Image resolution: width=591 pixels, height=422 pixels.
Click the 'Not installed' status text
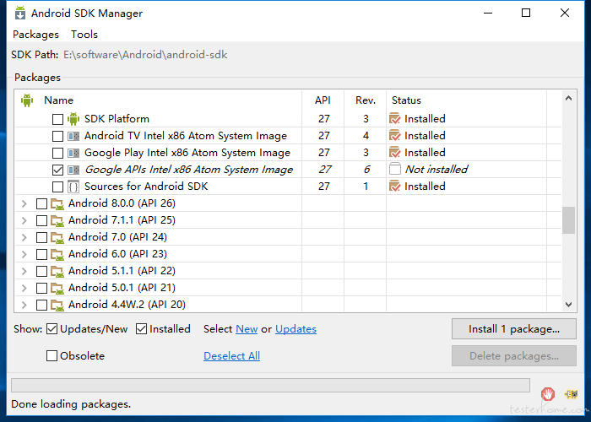coord(436,170)
